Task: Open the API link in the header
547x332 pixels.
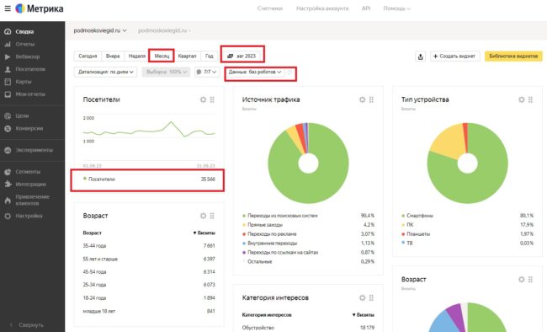Action: point(366,8)
